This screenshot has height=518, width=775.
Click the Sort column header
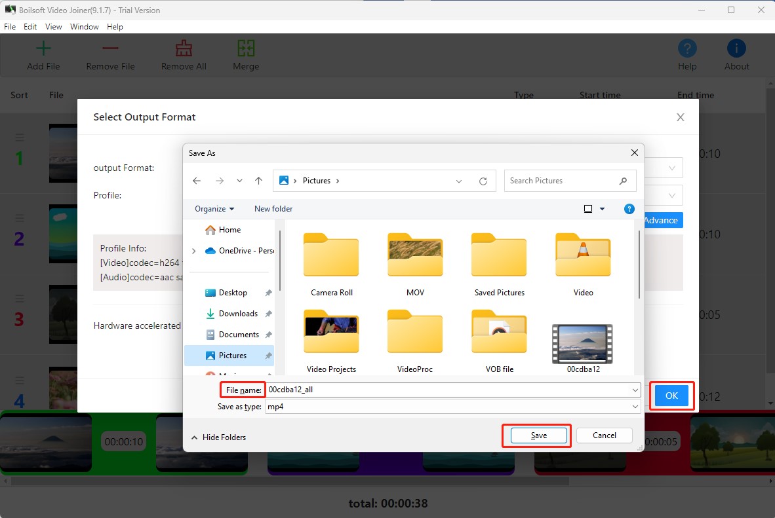19,96
